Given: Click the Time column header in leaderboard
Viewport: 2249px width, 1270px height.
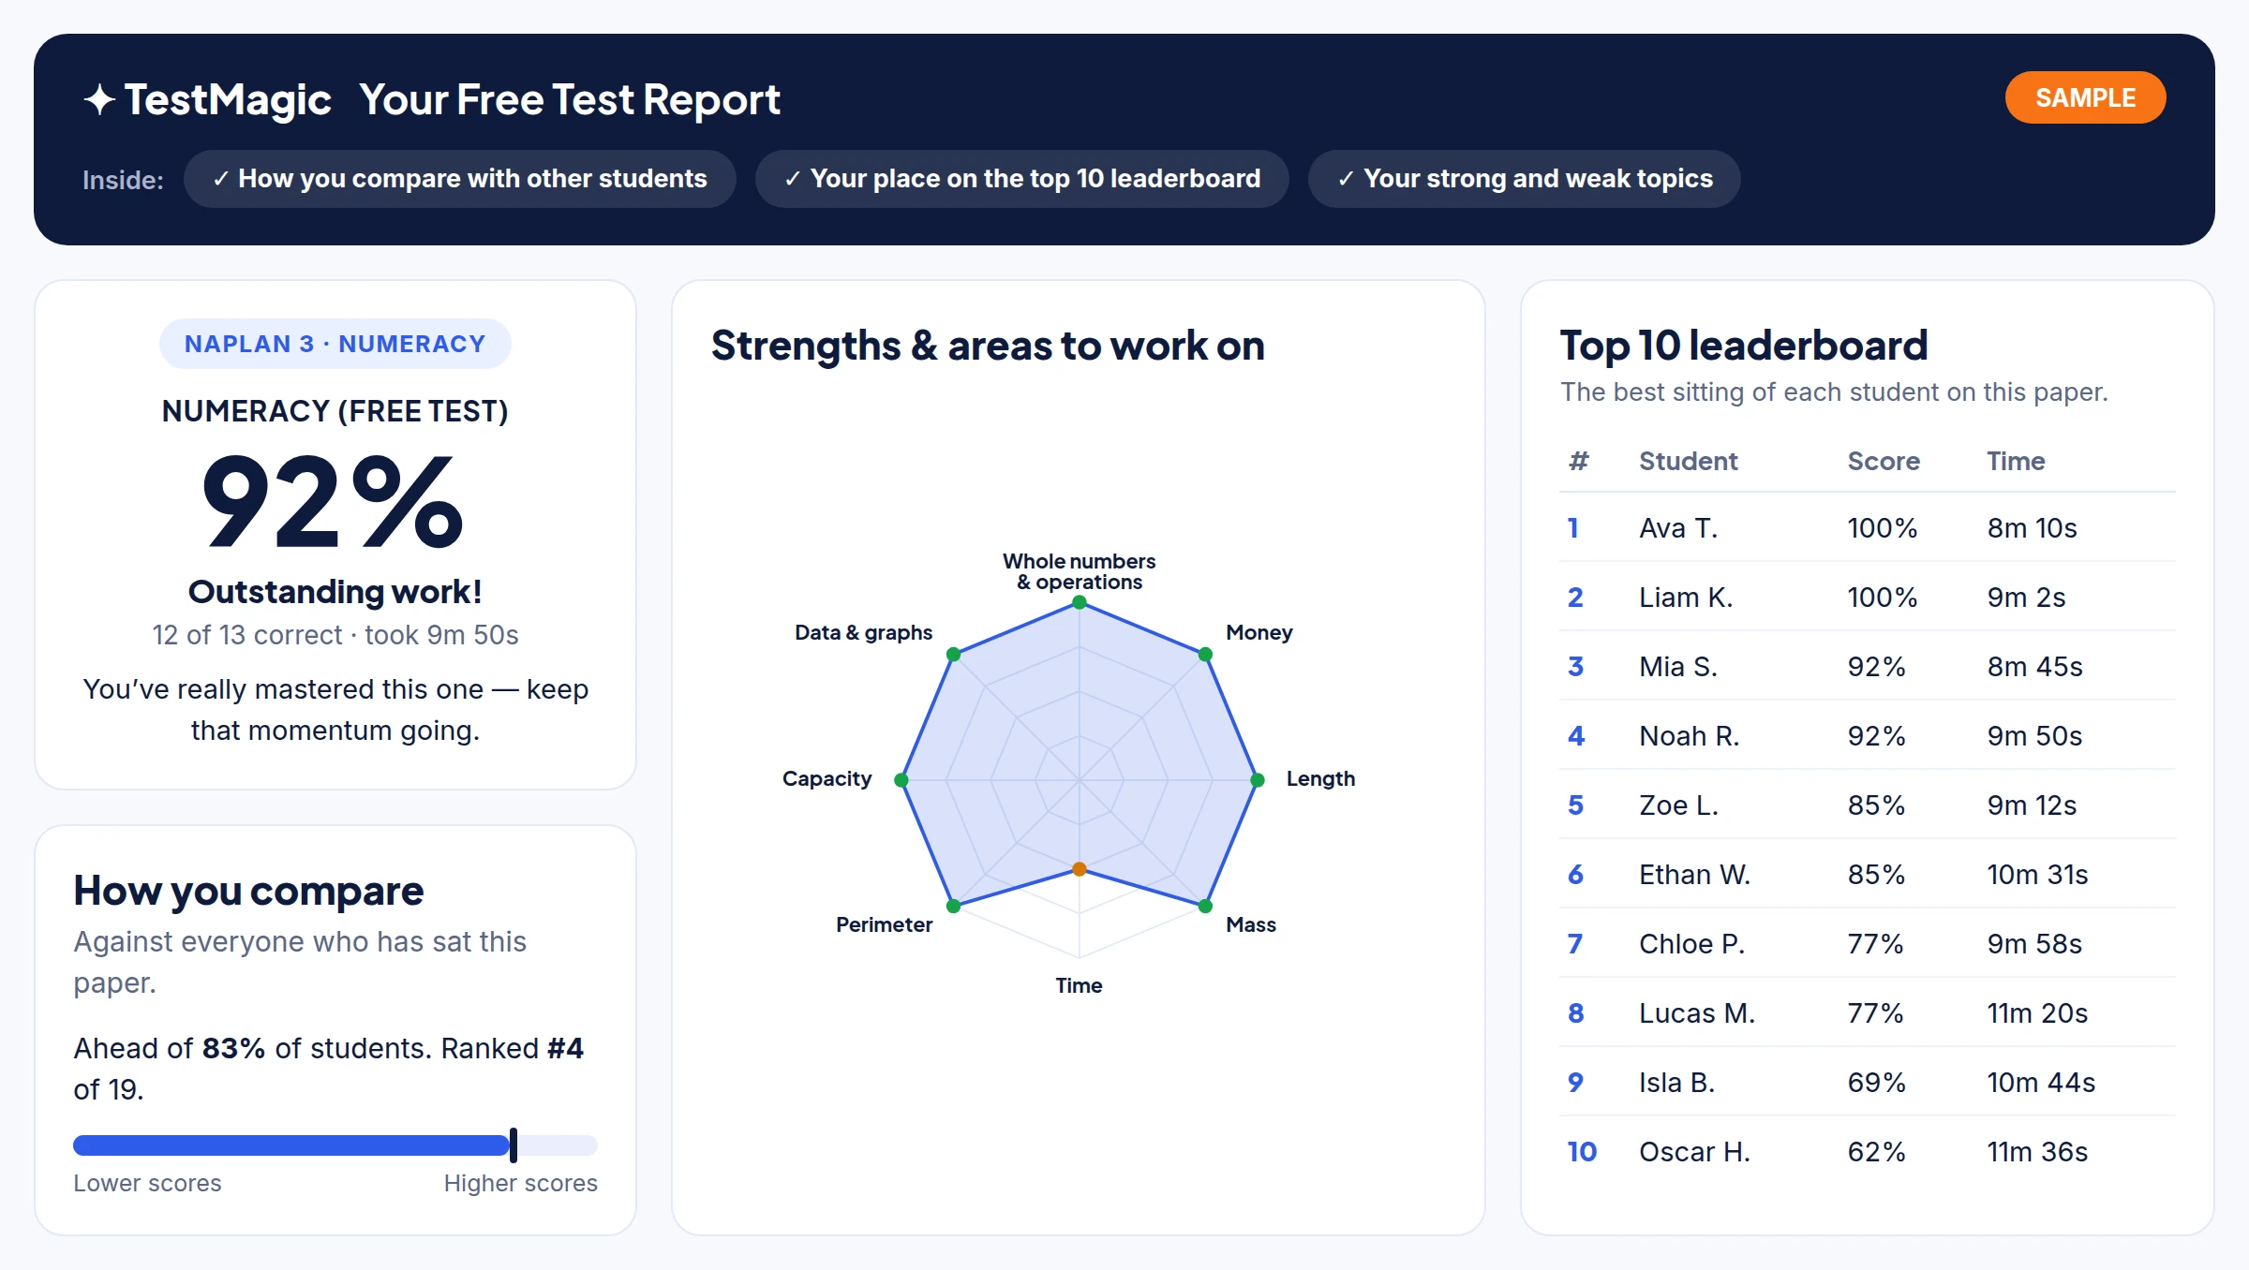Looking at the screenshot, I should point(2016,461).
